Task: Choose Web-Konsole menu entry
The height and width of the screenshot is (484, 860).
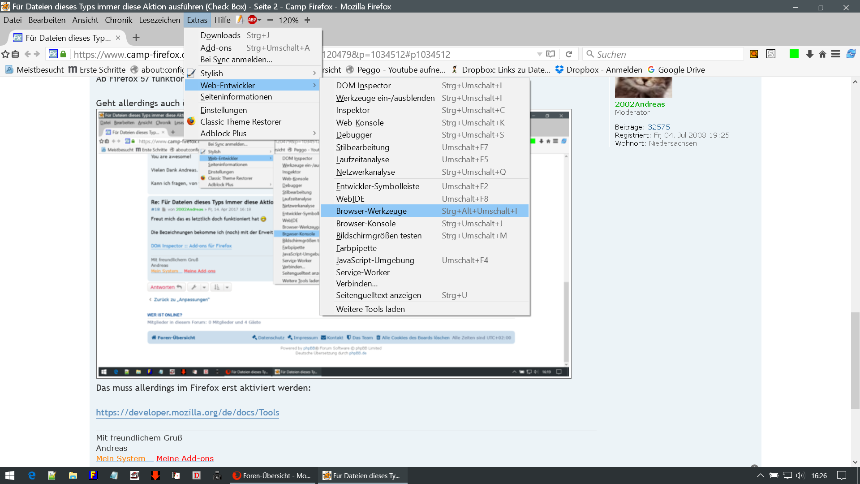Action: click(360, 123)
